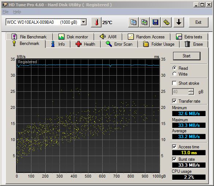Save screenshot using floppy disk icon
This screenshot has width=214, height=186.
[x=155, y=22]
